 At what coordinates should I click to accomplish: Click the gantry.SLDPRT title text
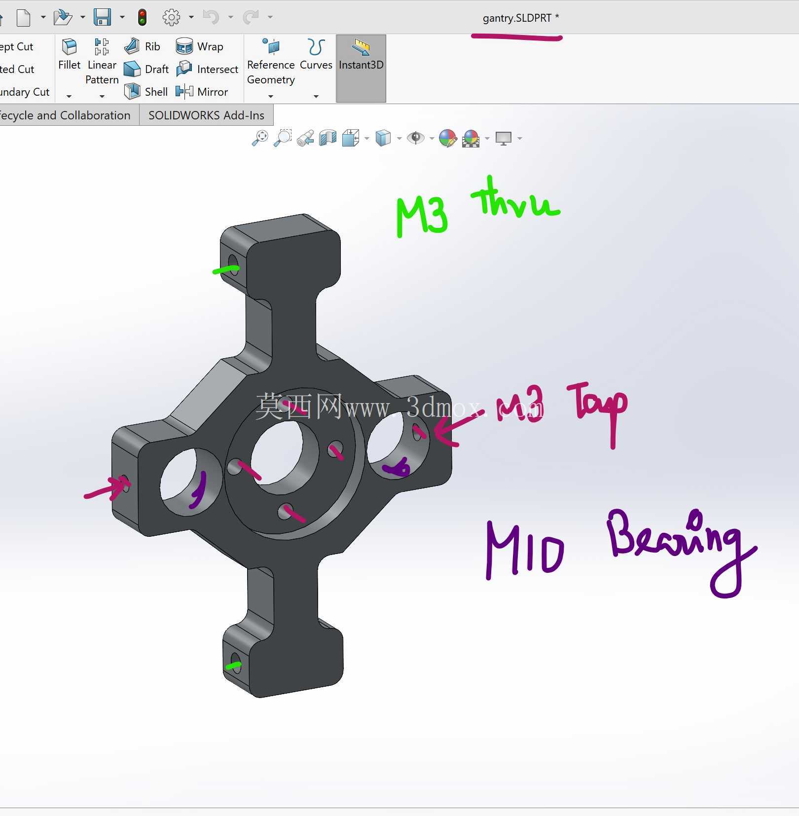(521, 18)
